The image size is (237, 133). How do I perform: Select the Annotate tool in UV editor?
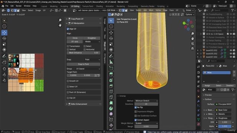(4, 56)
